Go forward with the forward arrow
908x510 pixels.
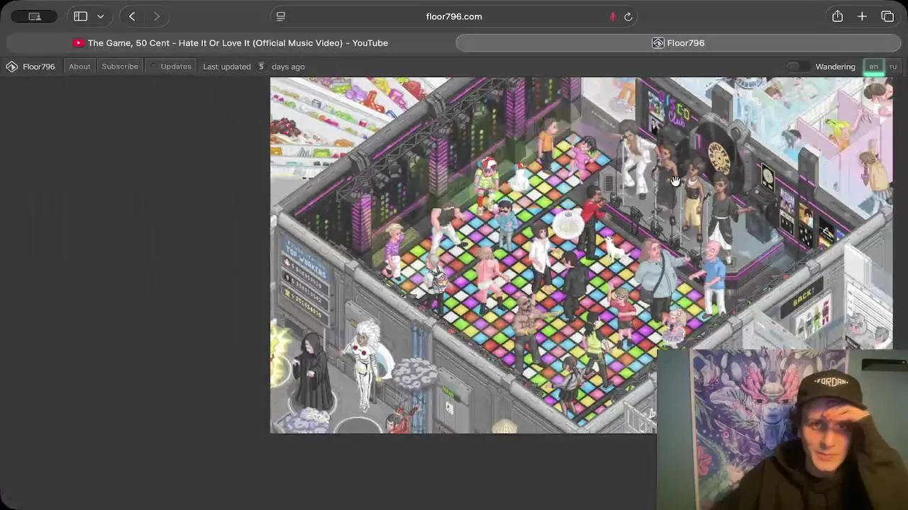click(x=156, y=16)
